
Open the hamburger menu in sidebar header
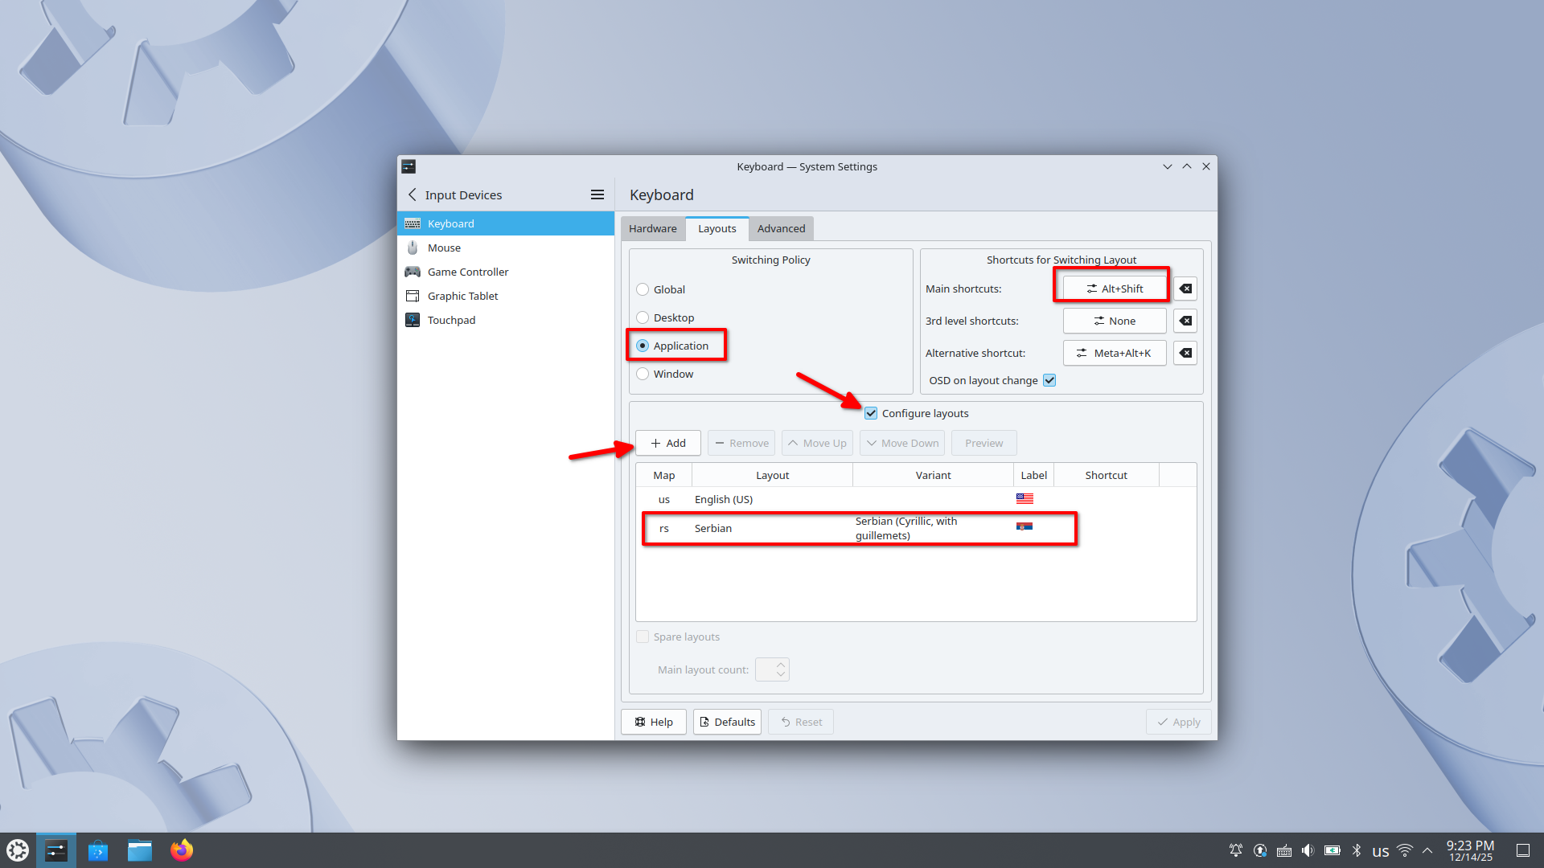(597, 194)
